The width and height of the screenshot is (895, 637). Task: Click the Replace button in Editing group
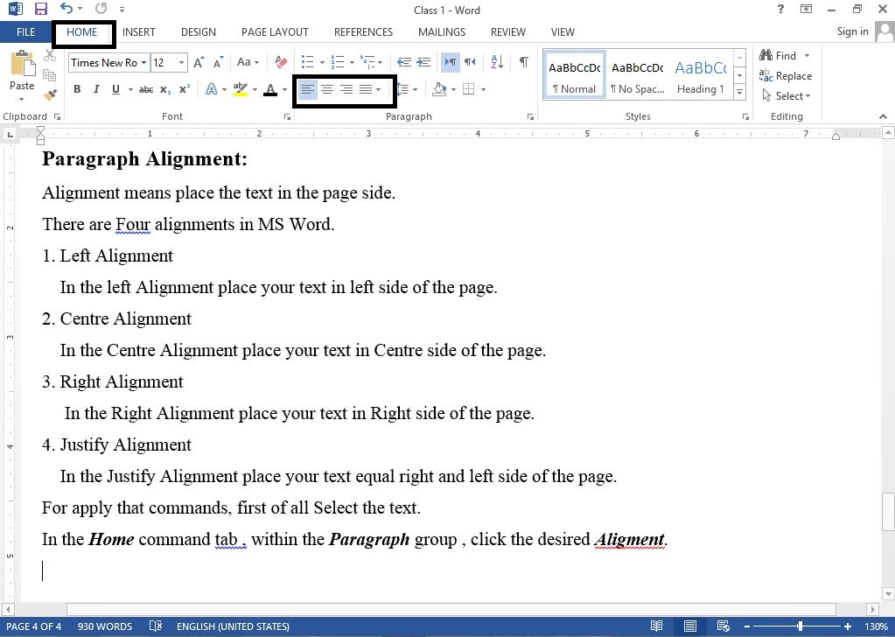786,76
